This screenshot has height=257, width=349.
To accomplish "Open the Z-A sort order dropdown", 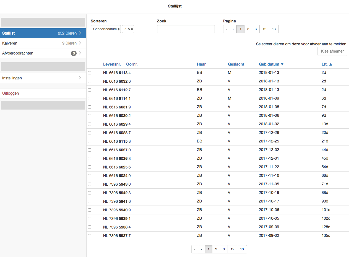I will (x=128, y=29).
